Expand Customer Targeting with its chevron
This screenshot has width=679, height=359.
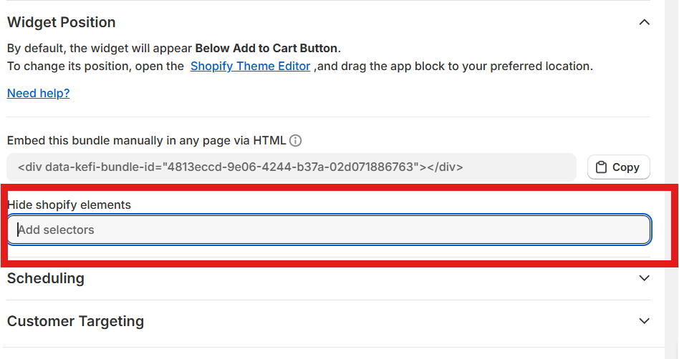(645, 321)
